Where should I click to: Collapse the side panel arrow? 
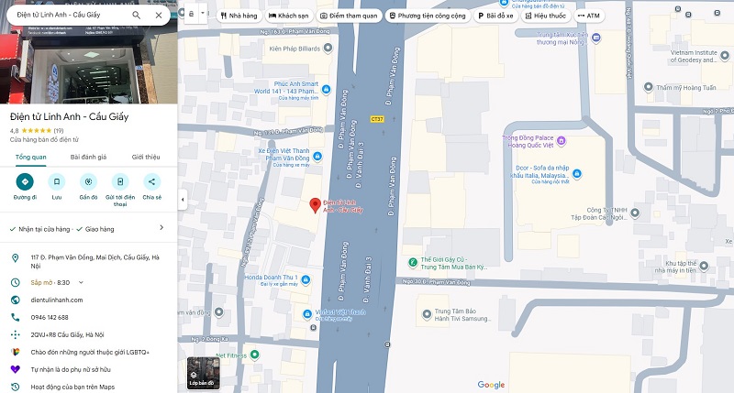point(183,200)
